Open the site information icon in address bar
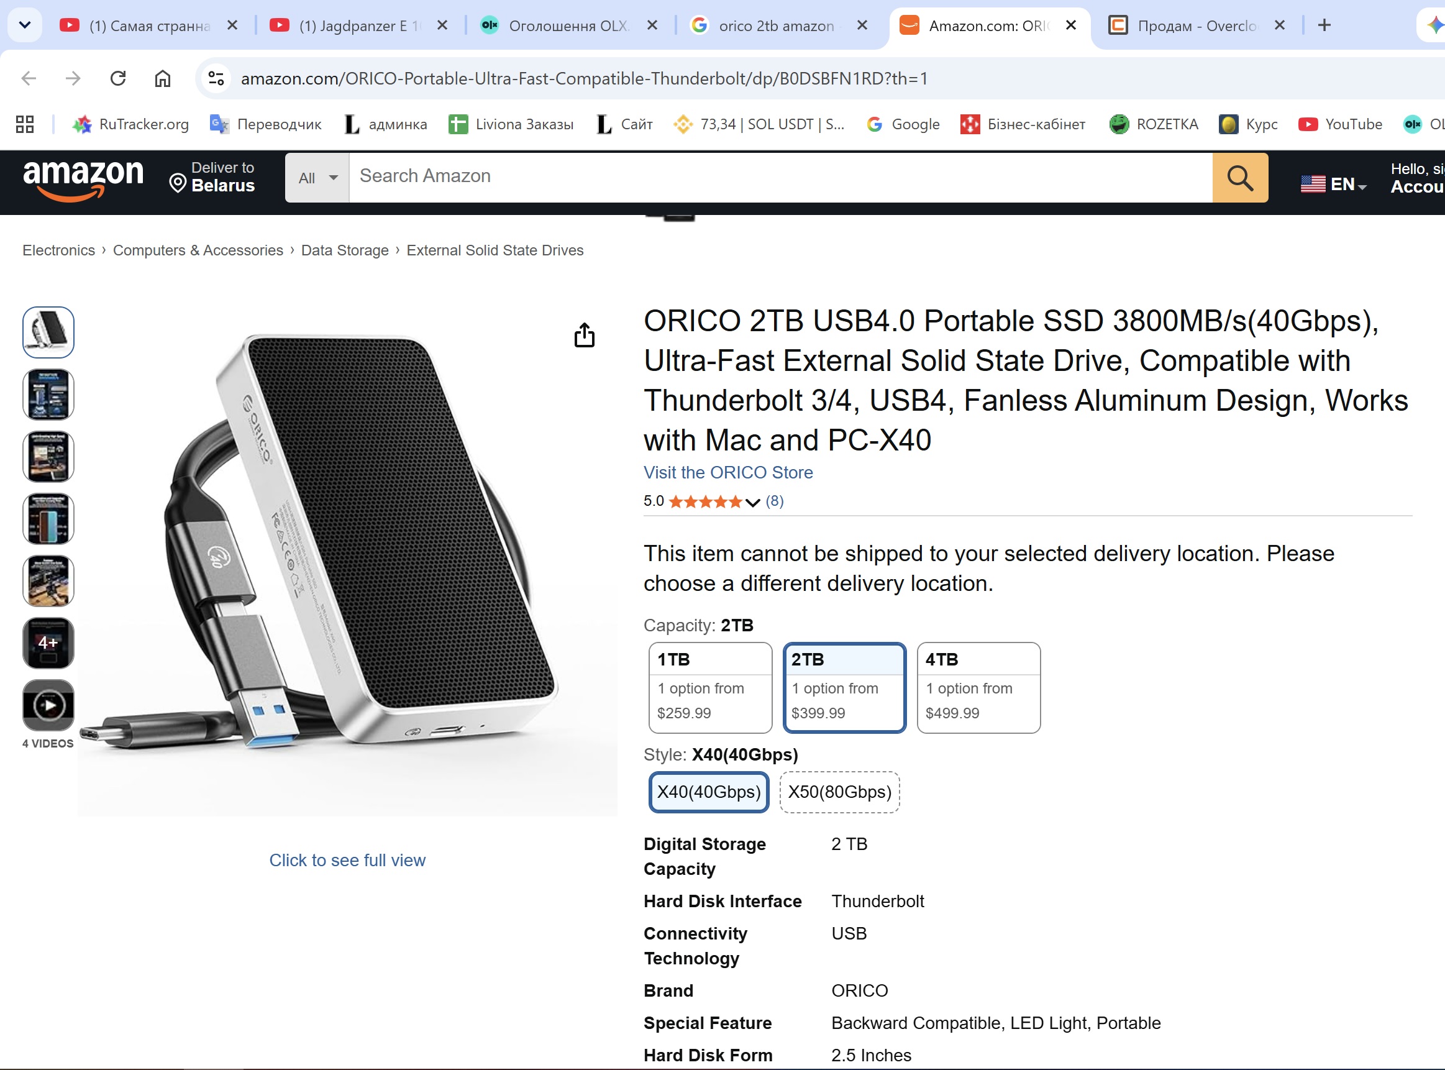 pos(216,78)
